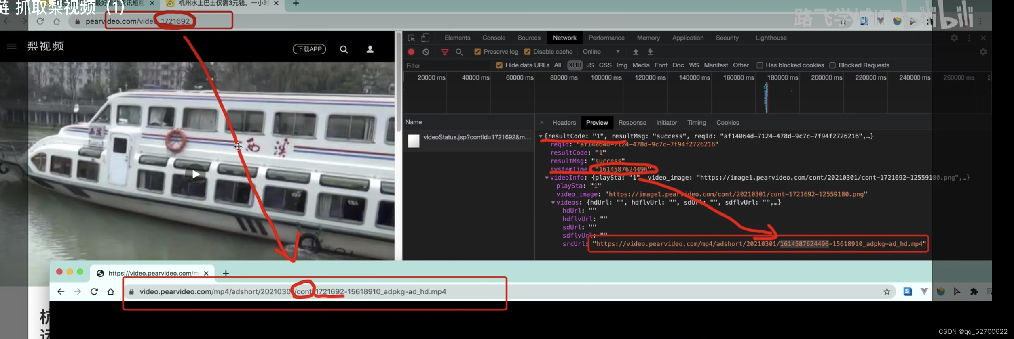Open the Pear Video hamburger menu
Image resolution: width=1014 pixels, height=339 pixels.
pyautogui.click(x=12, y=46)
